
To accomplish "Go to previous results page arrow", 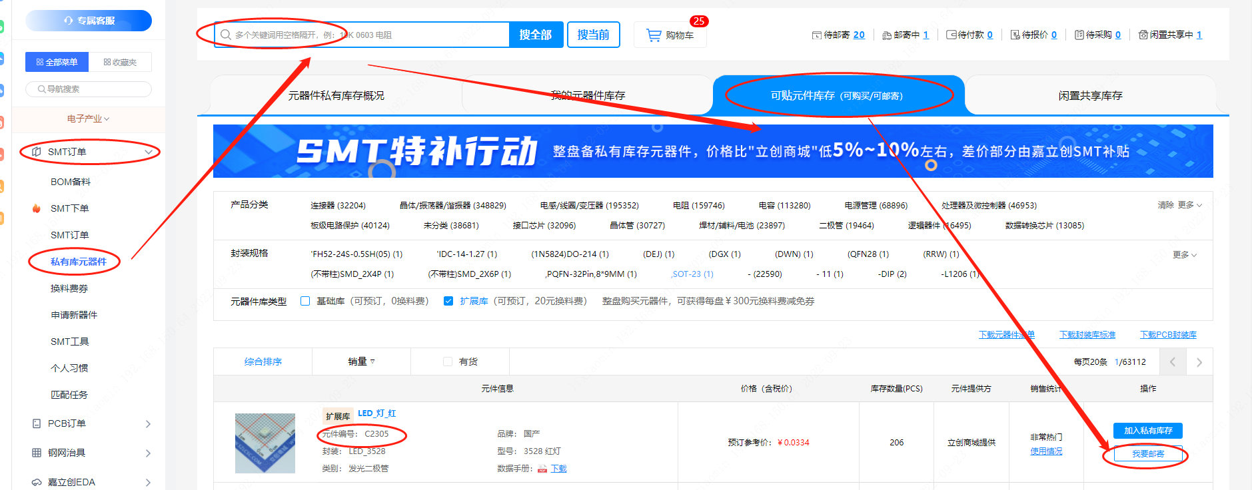I will [1173, 362].
